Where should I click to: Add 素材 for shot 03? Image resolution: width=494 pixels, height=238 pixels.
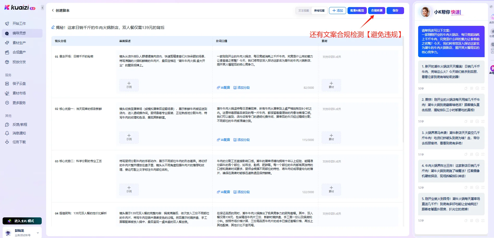tap(331, 189)
